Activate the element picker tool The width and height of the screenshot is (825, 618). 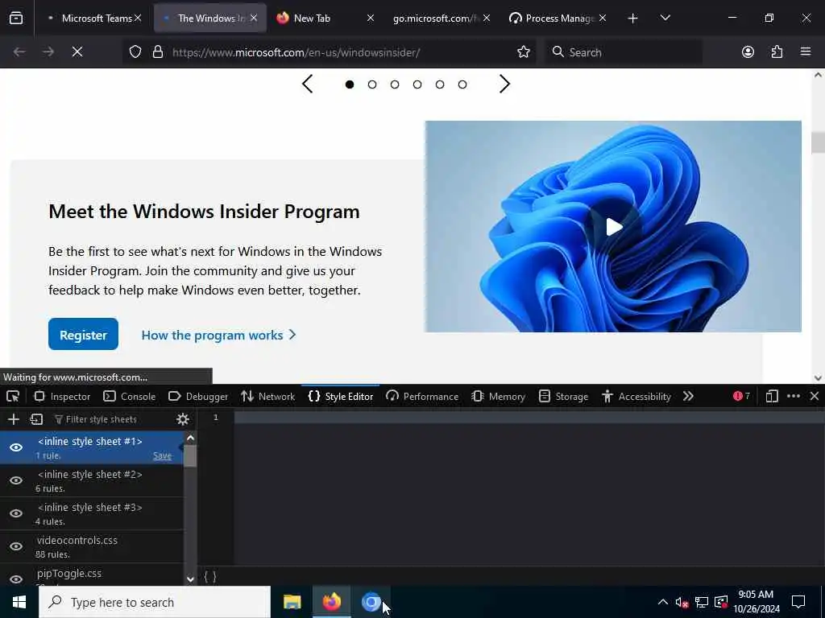pyautogui.click(x=13, y=396)
